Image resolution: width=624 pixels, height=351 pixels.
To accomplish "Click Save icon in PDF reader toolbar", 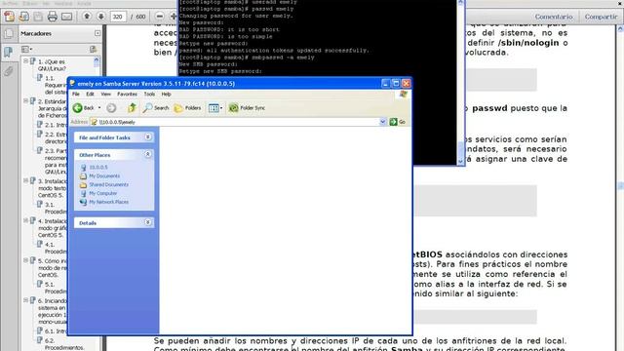I will pyautogui.click(x=38, y=17).
